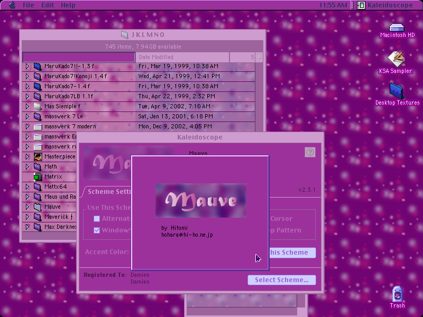Image resolution: width=423 pixels, height=317 pixels.
Task: Click the Kaleidoscope window title bar
Action: coord(200,137)
